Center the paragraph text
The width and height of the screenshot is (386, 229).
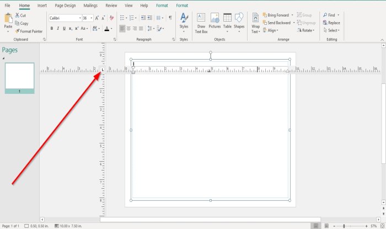coord(128,29)
